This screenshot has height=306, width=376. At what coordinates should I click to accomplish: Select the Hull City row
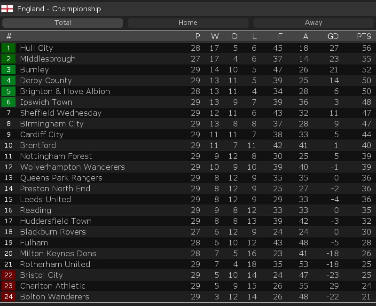[x=188, y=48]
